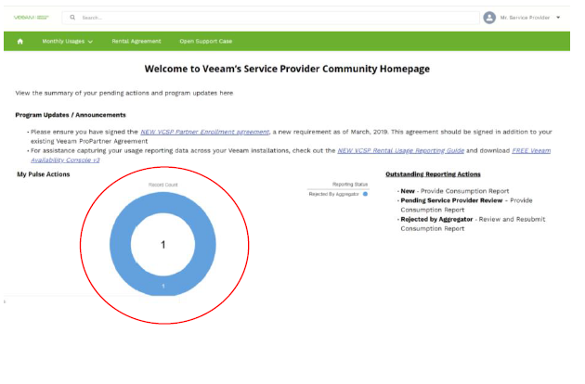Expand the Monthly Usages chevron
This screenshot has width=585, height=384.
coord(90,42)
